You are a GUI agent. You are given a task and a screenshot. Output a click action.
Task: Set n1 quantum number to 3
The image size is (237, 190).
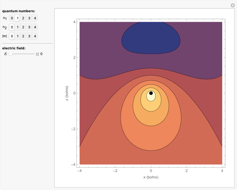29,18
